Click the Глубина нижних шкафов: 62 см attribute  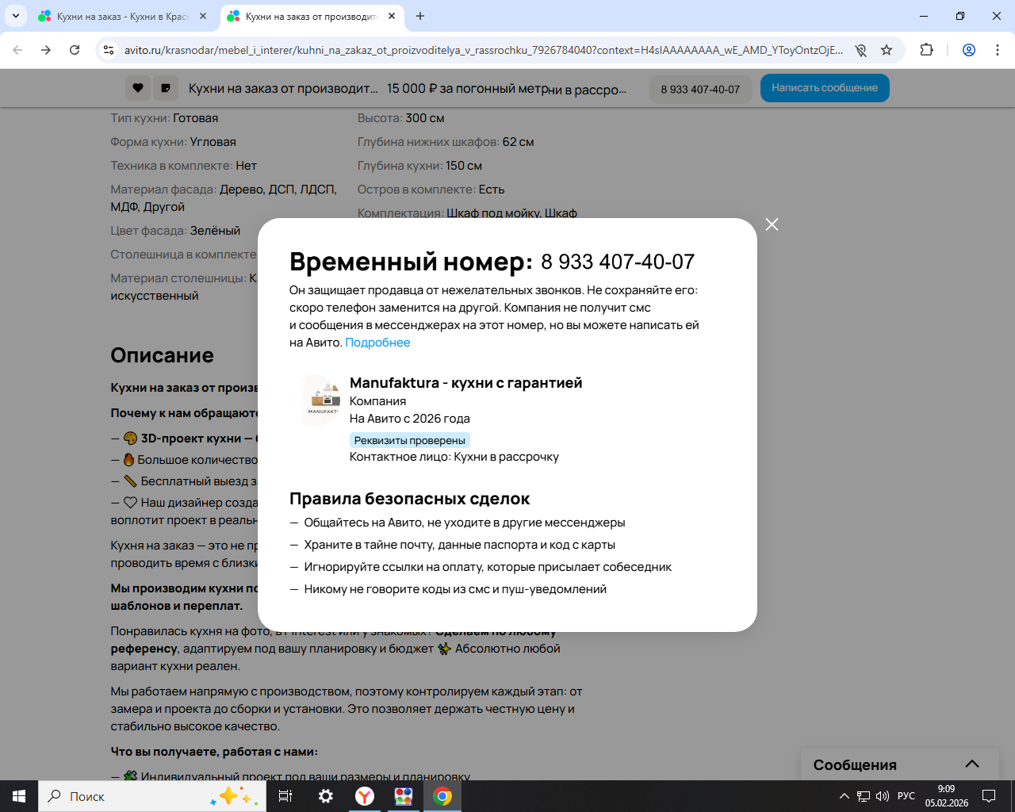coord(446,142)
